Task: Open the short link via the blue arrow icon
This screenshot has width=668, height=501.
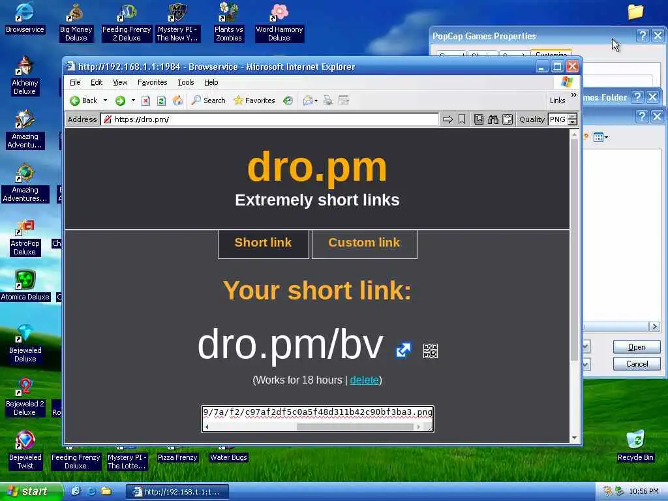Action: (x=403, y=350)
